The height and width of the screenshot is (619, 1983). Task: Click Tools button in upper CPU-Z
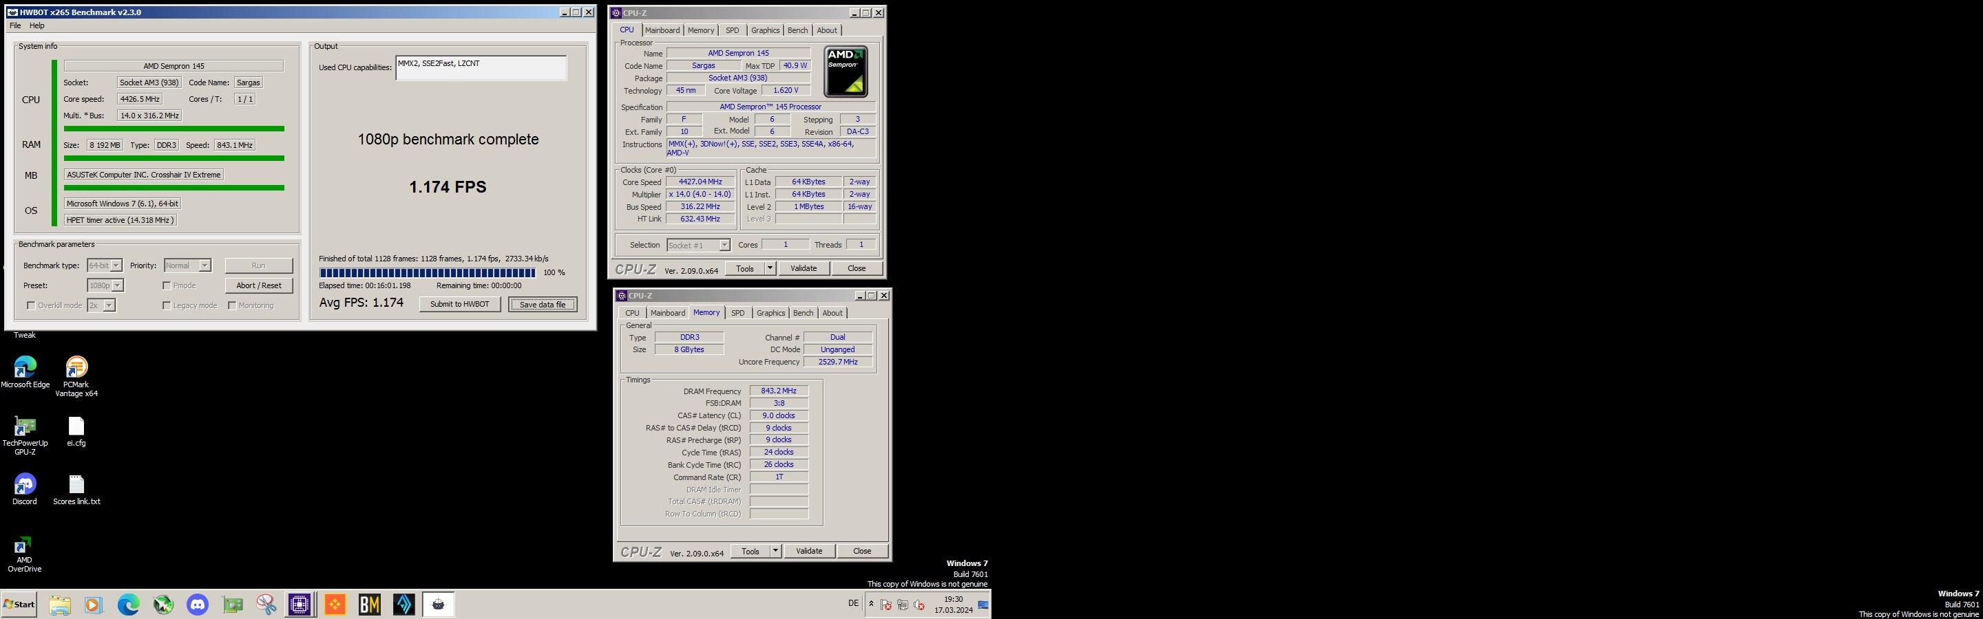point(744,268)
